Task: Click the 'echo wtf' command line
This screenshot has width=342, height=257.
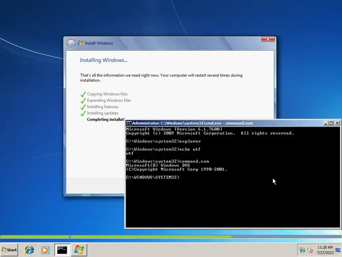Action: tap(163, 149)
